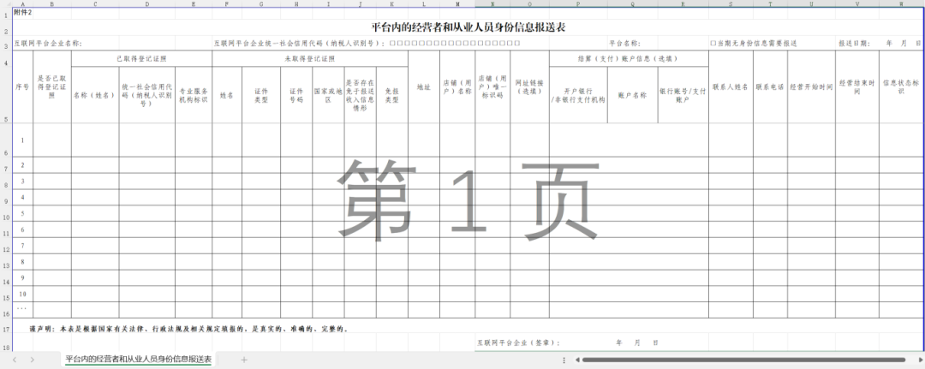The width and height of the screenshot is (925, 369).
Task: Click the 名称（姓名） header cell
Action: pos(95,94)
